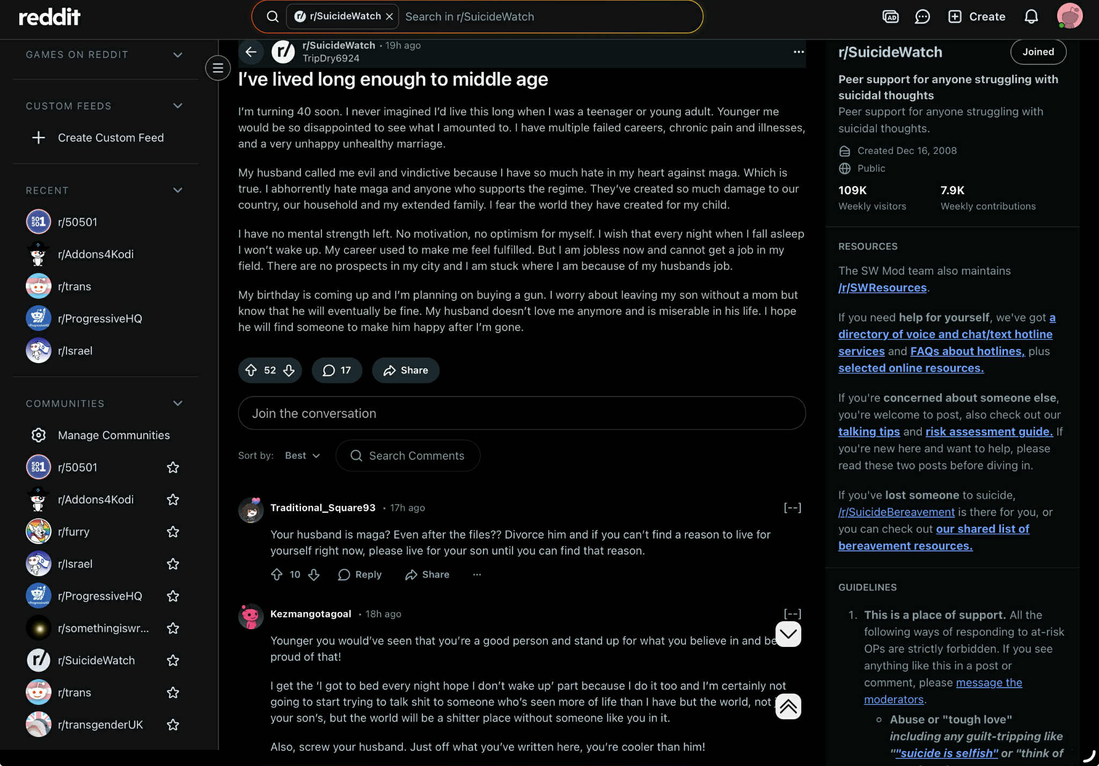This screenshot has width=1099, height=766.
Task: Upvote the post with 52 points
Action: 251,370
